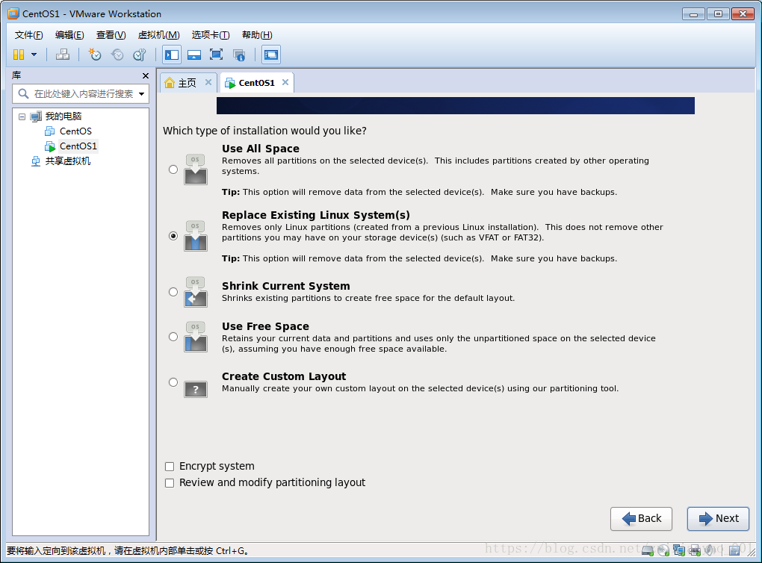Open the library search filter dropdown
Viewport: 762px width, 563px height.
coord(141,94)
